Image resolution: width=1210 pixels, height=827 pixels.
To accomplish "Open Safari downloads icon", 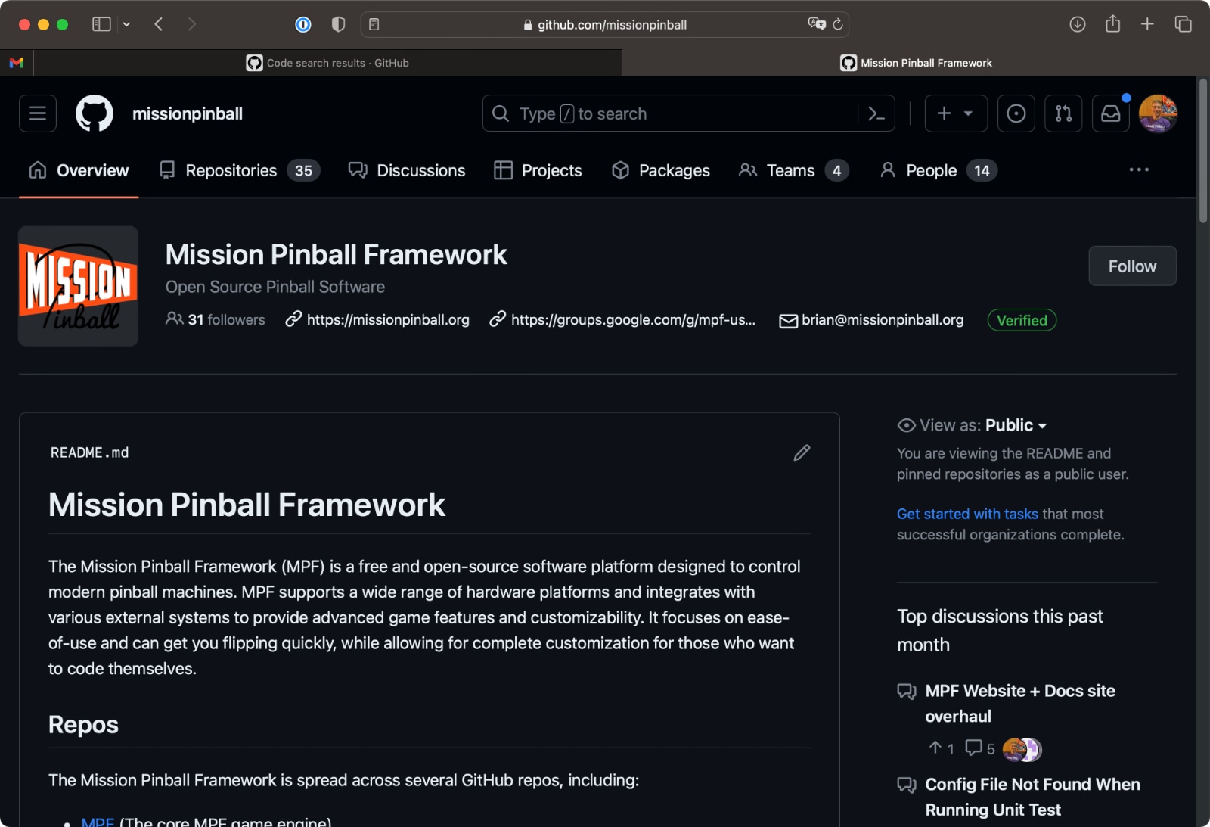I will [1077, 24].
